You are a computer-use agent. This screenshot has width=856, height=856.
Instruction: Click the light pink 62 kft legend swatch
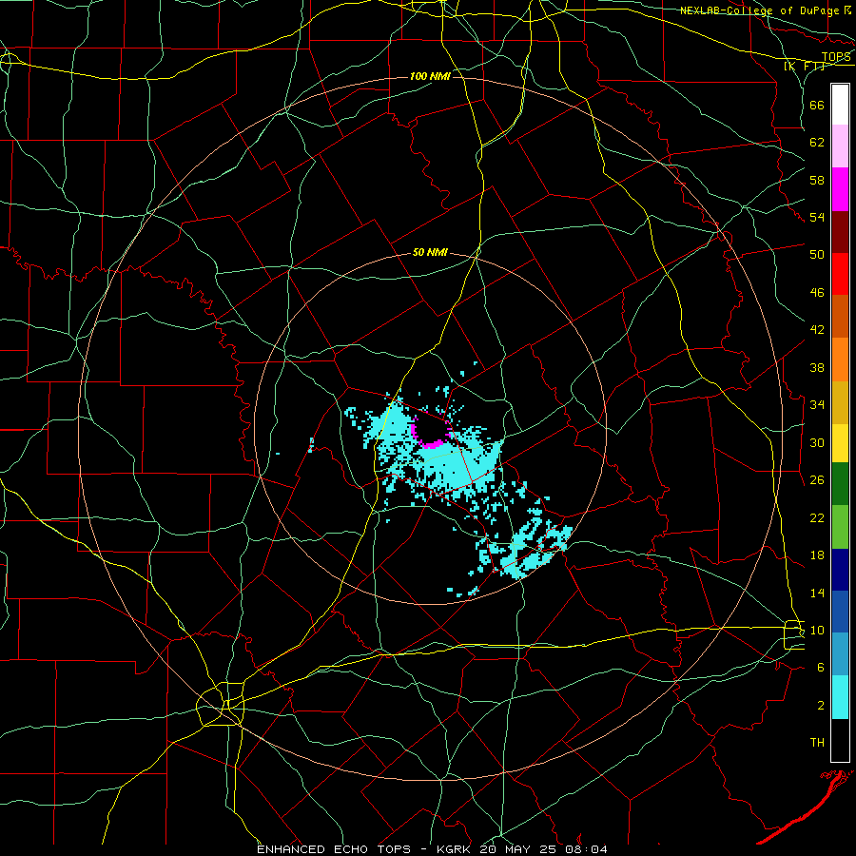(840, 146)
